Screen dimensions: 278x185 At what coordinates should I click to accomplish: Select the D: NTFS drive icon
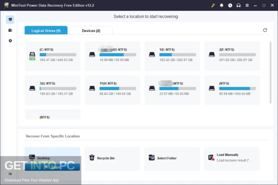[92, 54]
